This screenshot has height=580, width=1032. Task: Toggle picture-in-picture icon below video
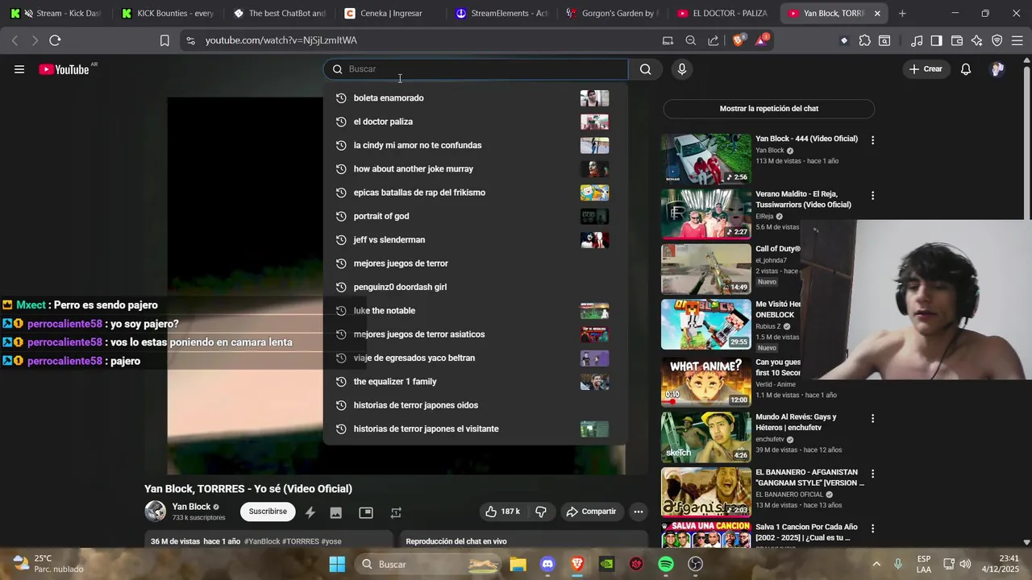(x=366, y=512)
